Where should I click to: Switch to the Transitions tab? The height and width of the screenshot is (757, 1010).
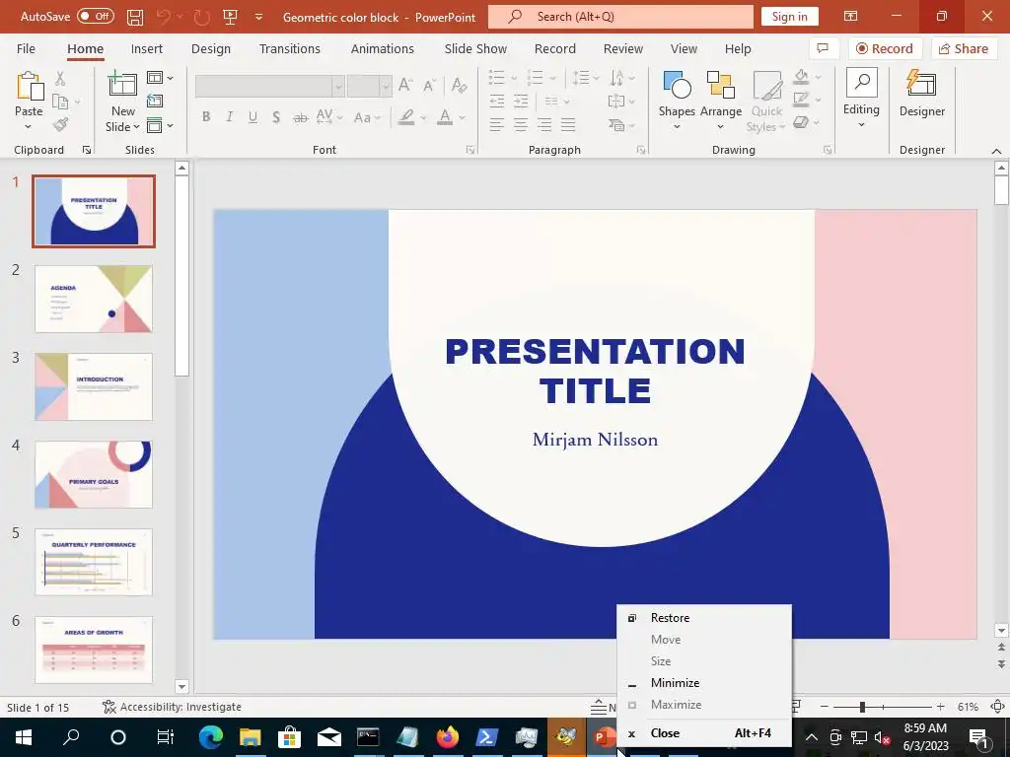tap(290, 49)
